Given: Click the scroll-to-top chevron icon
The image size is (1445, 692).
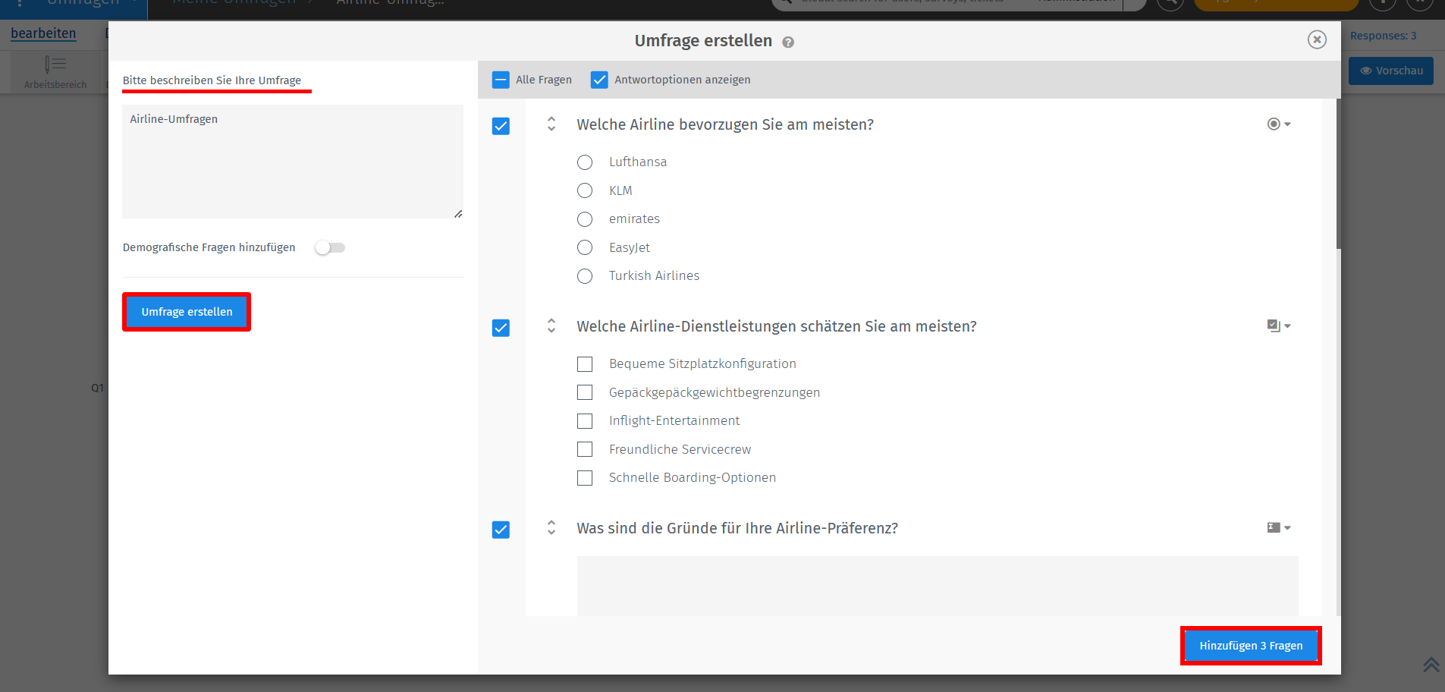Looking at the screenshot, I should point(1431,665).
